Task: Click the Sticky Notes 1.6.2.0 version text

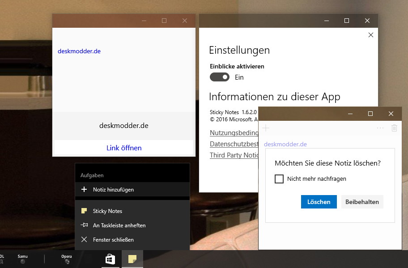Action: point(233,112)
